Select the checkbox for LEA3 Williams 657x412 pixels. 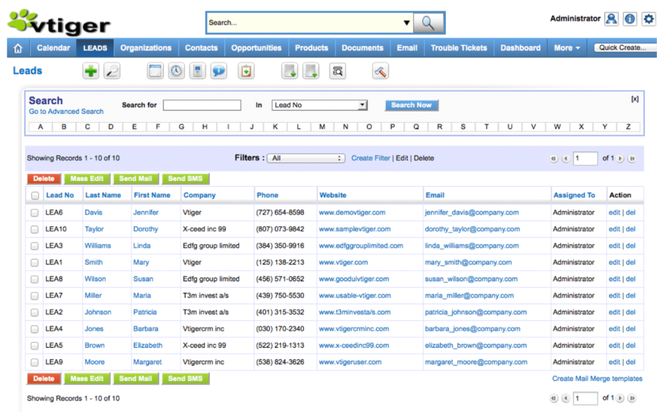[35, 246]
